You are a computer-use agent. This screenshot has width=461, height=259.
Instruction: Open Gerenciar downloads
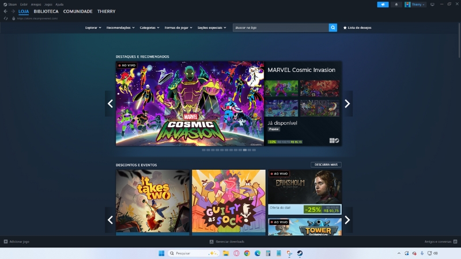coord(226,242)
